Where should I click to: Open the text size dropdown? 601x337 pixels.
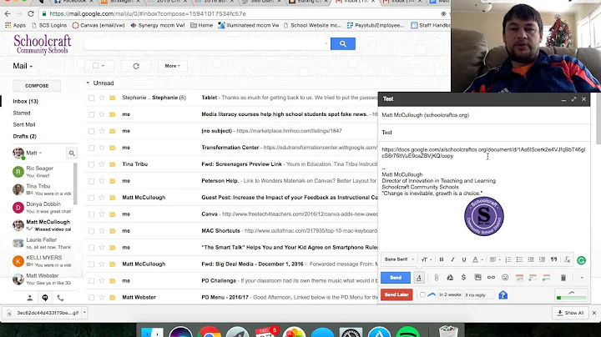point(427,259)
